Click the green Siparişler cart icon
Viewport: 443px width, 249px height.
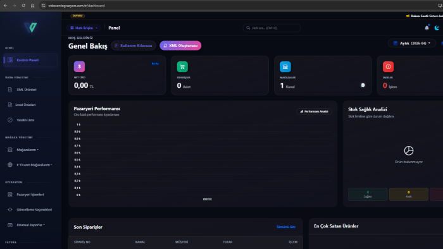182,67
